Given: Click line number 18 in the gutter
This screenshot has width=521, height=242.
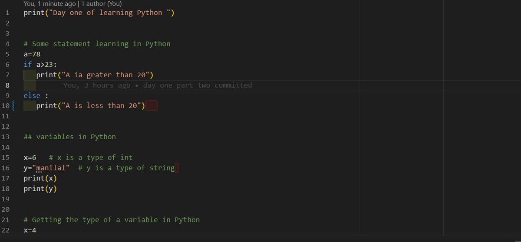Looking at the screenshot, I should click(x=6, y=189).
